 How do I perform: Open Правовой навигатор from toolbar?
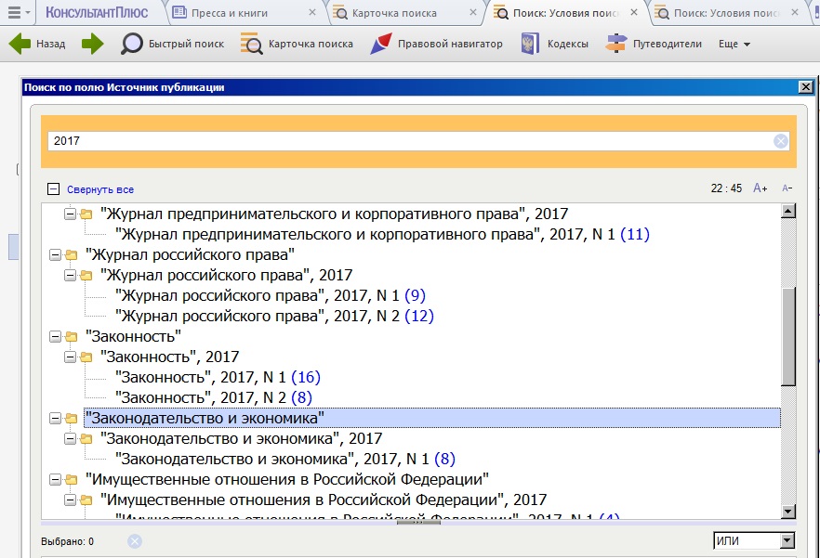tap(381, 44)
